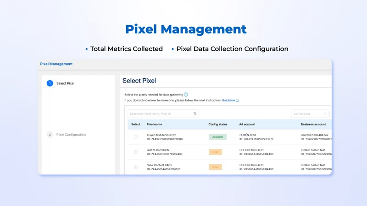The image size is (367, 206).
Task: Click step 1 circle for Select Pixel
Action: 50,83
